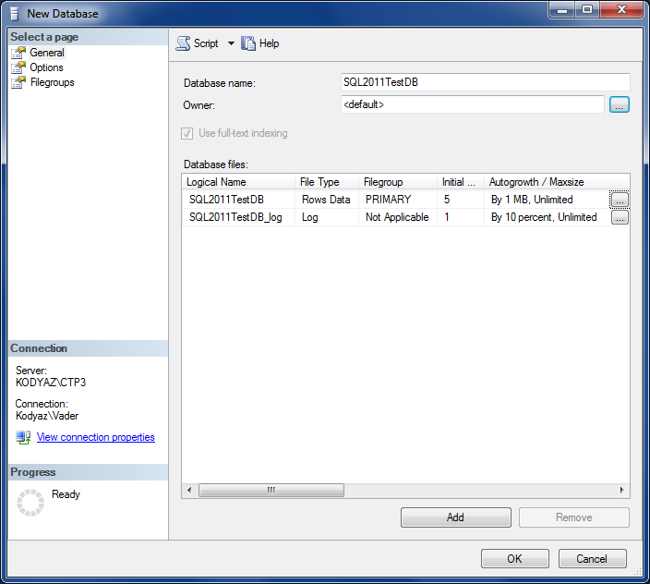Click the scroll right arrow
Screen dimensions: 650x584
pyautogui.click(x=621, y=490)
